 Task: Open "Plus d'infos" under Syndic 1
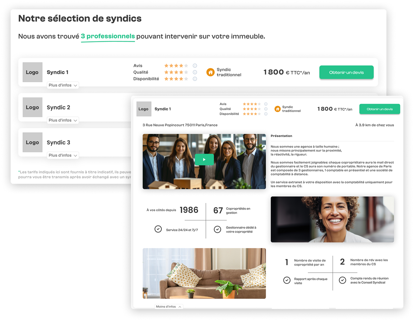coord(63,85)
